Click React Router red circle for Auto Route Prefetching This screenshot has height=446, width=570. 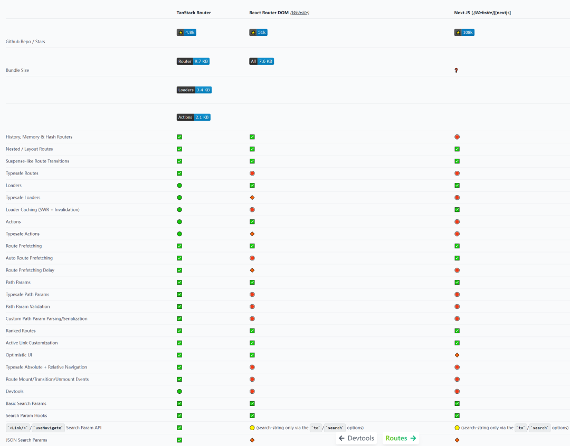click(x=252, y=258)
